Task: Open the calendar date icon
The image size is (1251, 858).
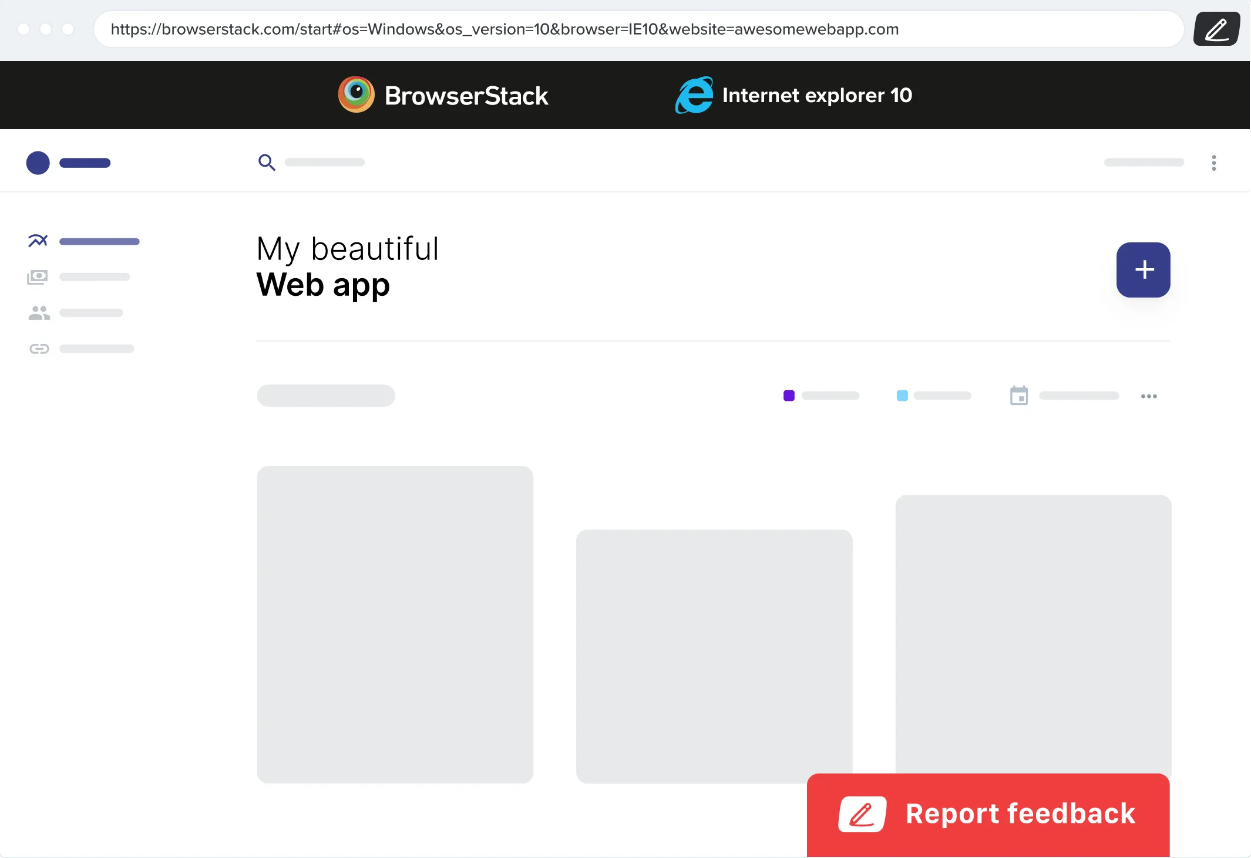Action: 1019,396
